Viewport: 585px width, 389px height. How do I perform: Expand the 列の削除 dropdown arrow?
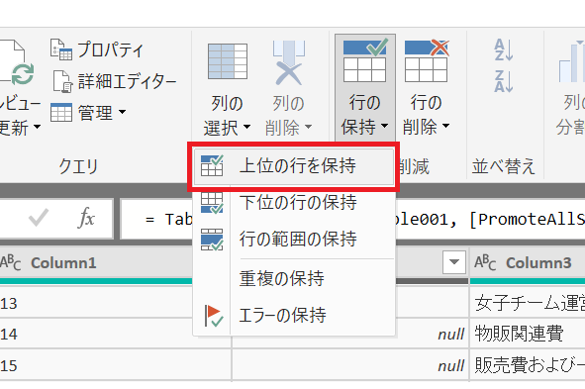click(308, 127)
